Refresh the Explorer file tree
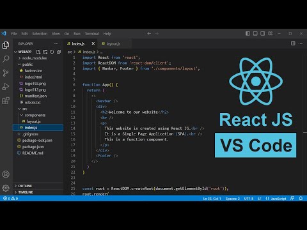 [52, 52]
